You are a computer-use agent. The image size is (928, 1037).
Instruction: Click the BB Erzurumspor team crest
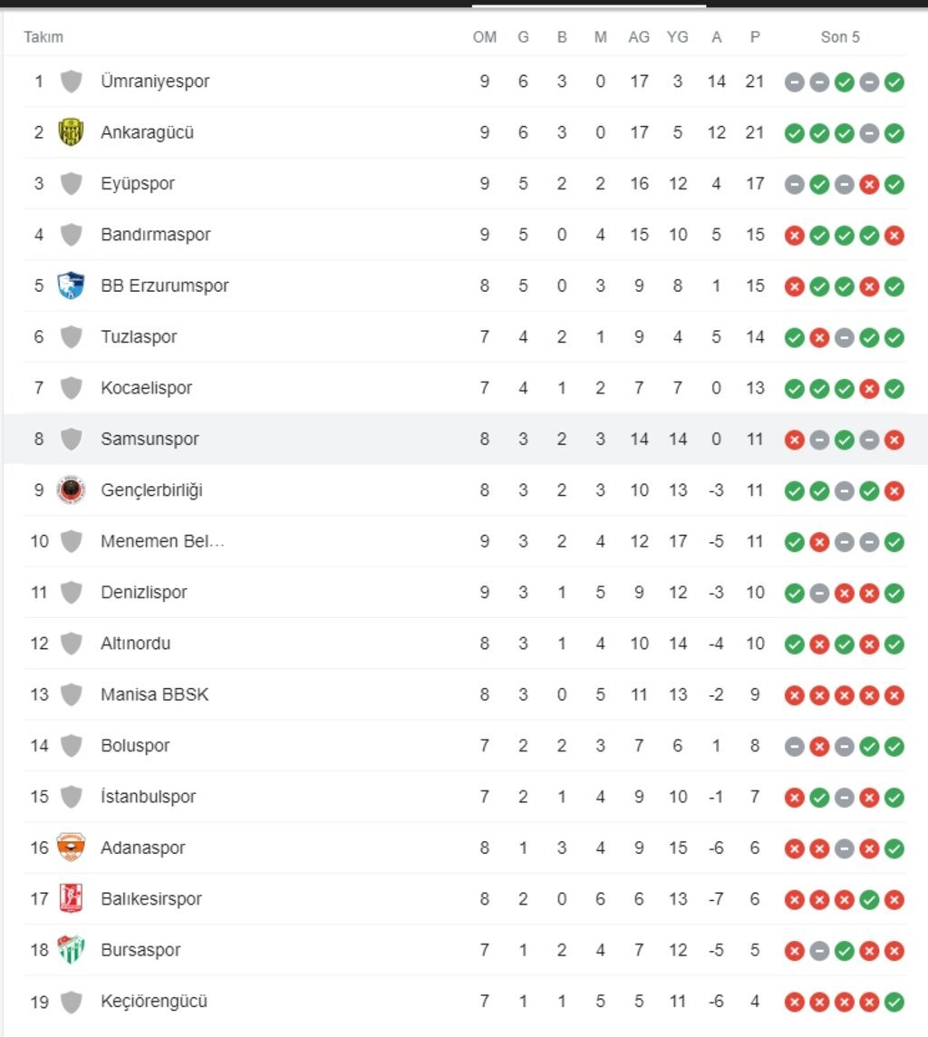point(71,286)
